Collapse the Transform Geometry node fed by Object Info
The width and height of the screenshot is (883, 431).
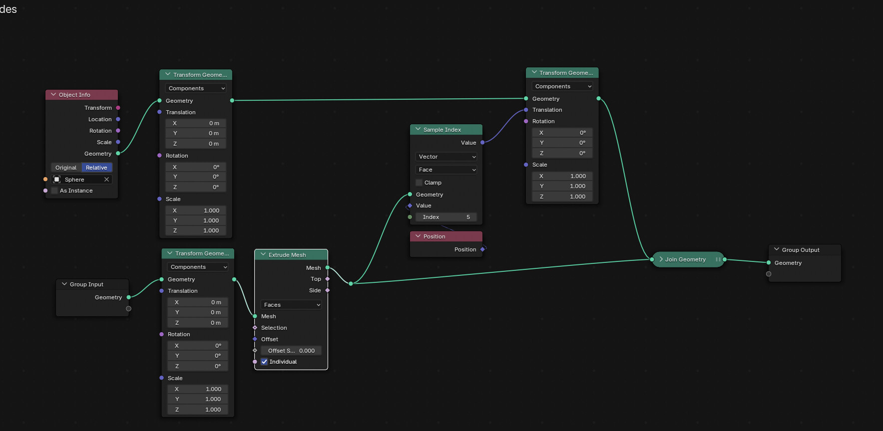(x=168, y=74)
